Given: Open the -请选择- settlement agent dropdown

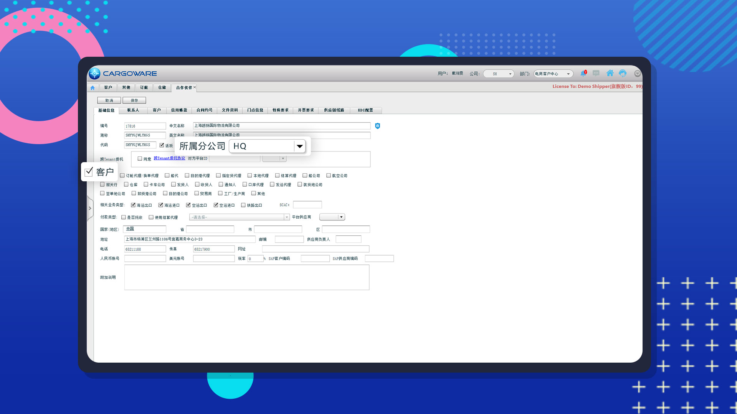Looking at the screenshot, I should pyautogui.click(x=240, y=217).
